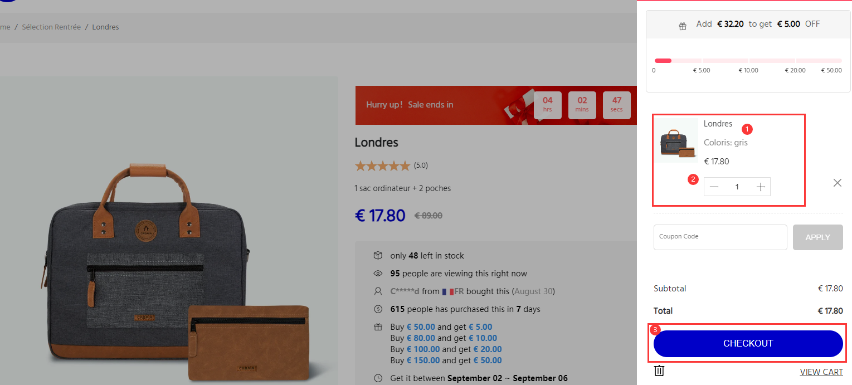
Task: Click the APPLY coupon button
Action: pyautogui.click(x=817, y=237)
